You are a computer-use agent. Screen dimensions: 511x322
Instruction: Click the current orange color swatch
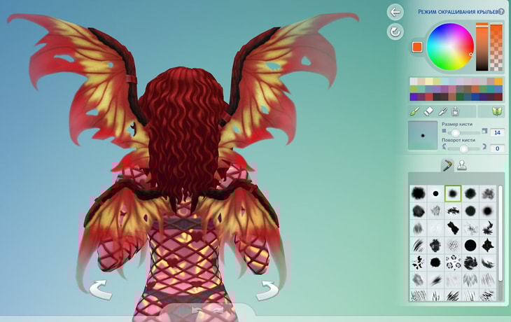coord(417,47)
